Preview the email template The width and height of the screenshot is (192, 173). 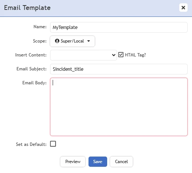point(73,162)
